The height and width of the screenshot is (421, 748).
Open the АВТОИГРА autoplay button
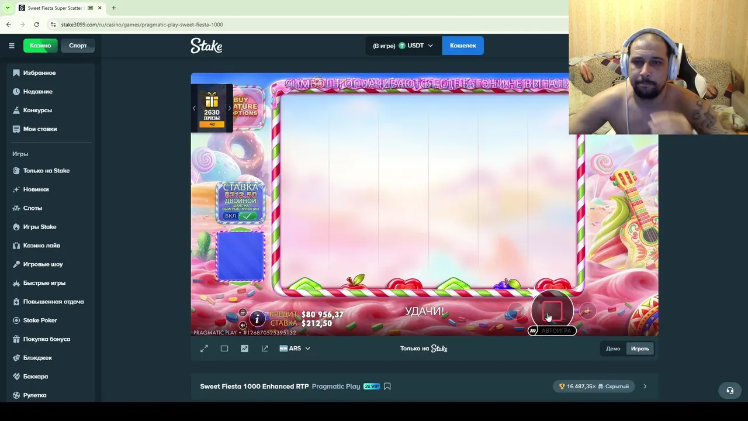552,331
